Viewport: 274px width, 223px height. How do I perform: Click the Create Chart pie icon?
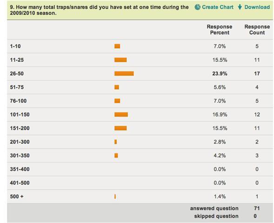coord(197,7)
